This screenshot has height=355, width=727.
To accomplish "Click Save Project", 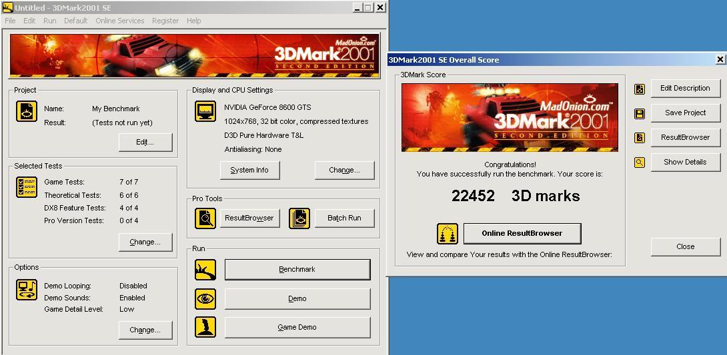I will pyautogui.click(x=685, y=113).
